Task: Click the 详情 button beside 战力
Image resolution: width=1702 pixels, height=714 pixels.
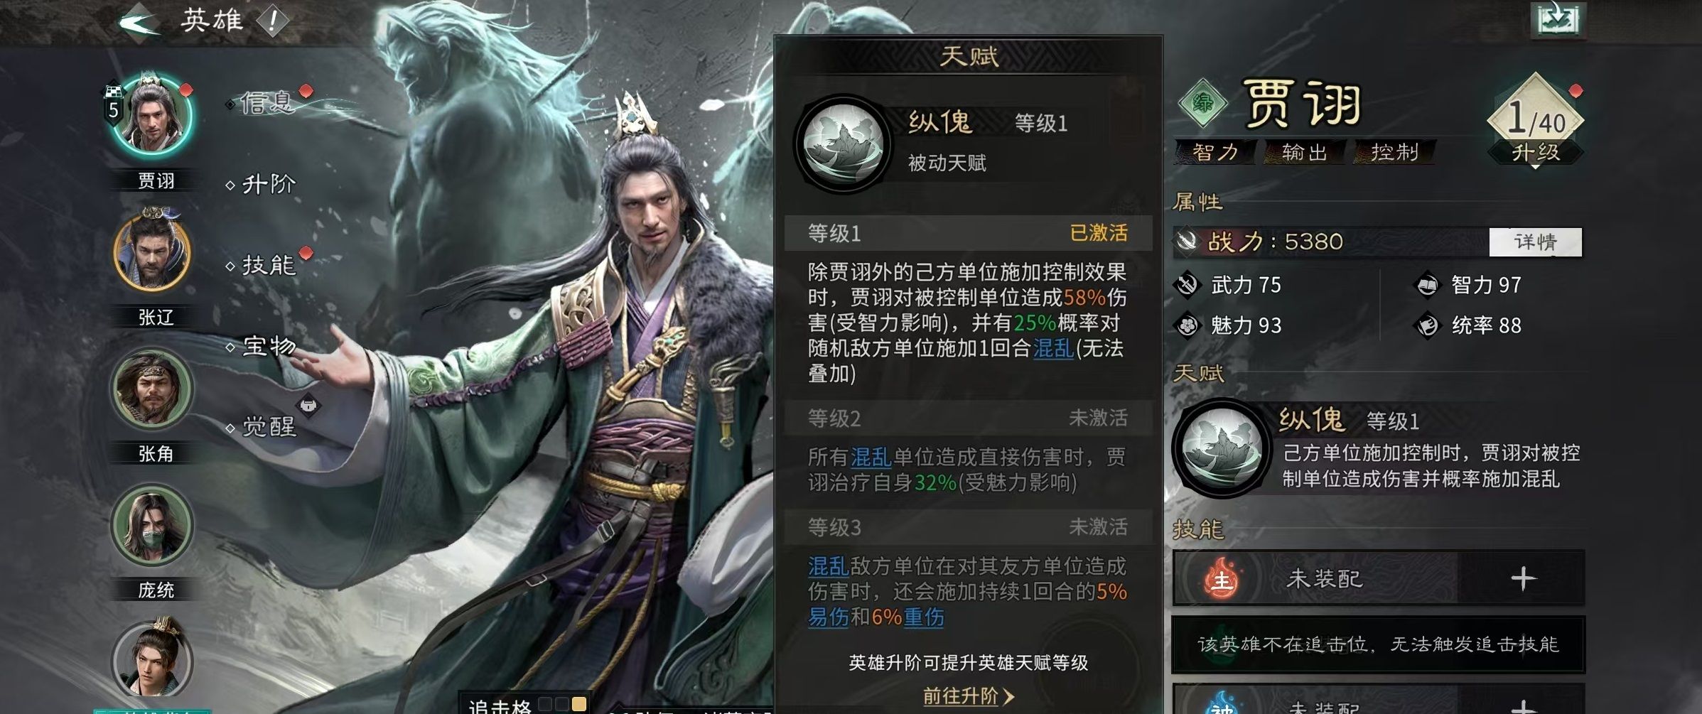Action: tap(1535, 242)
